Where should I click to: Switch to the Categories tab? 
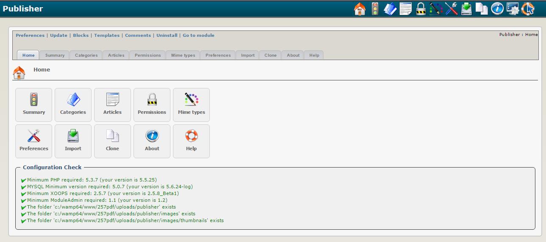point(86,55)
